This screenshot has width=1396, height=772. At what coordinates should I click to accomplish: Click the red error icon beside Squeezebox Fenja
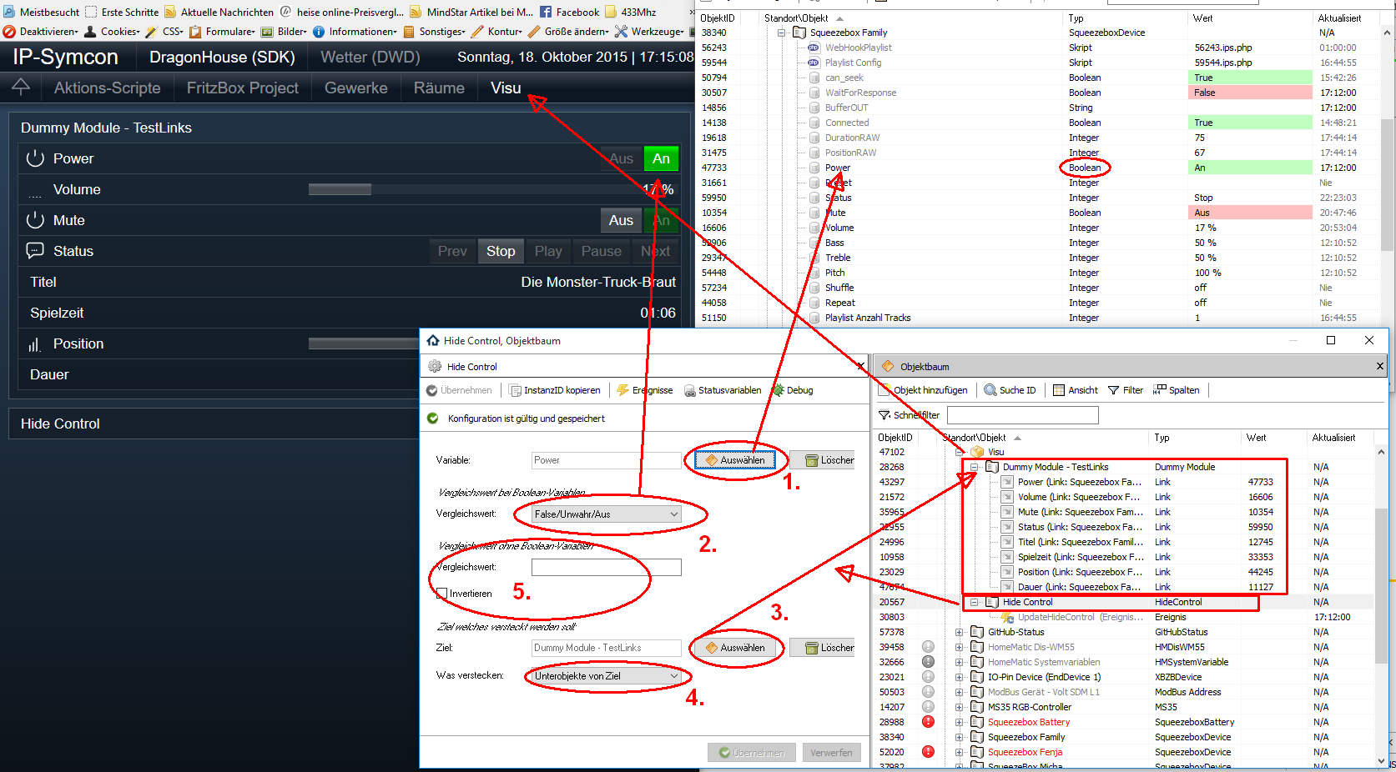(928, 752)
